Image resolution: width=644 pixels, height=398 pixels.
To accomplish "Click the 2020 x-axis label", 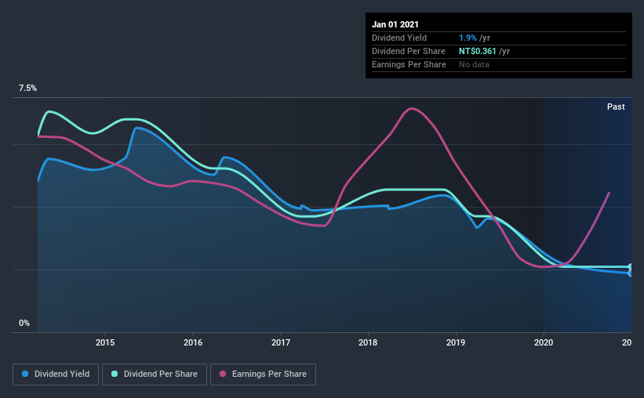I will [x=544, y=342].
